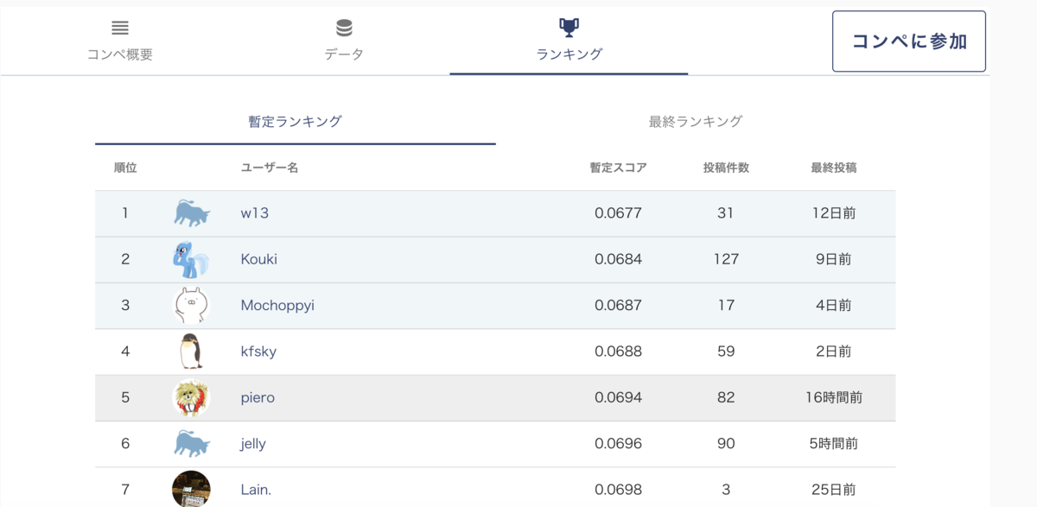Click kfsky's penguin avatar
The image size is (1037, 507).
point(191,352)
